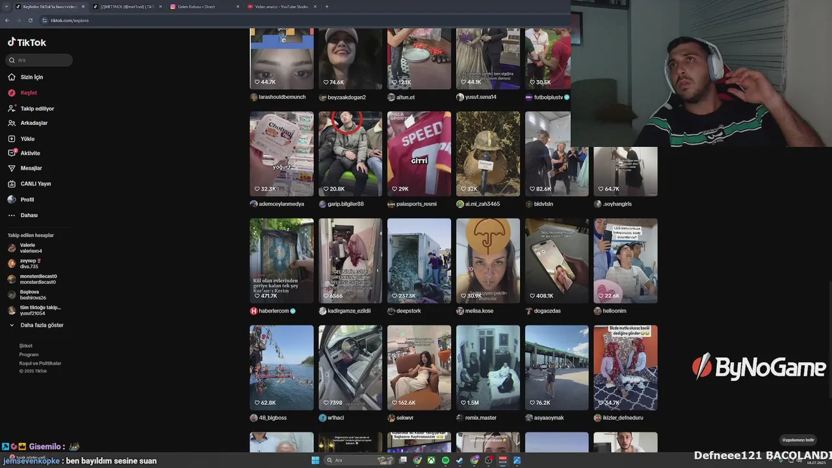832x468 pixels.
Task: Click username beyzaakdogan2 under video
Action: click(347, 97)
